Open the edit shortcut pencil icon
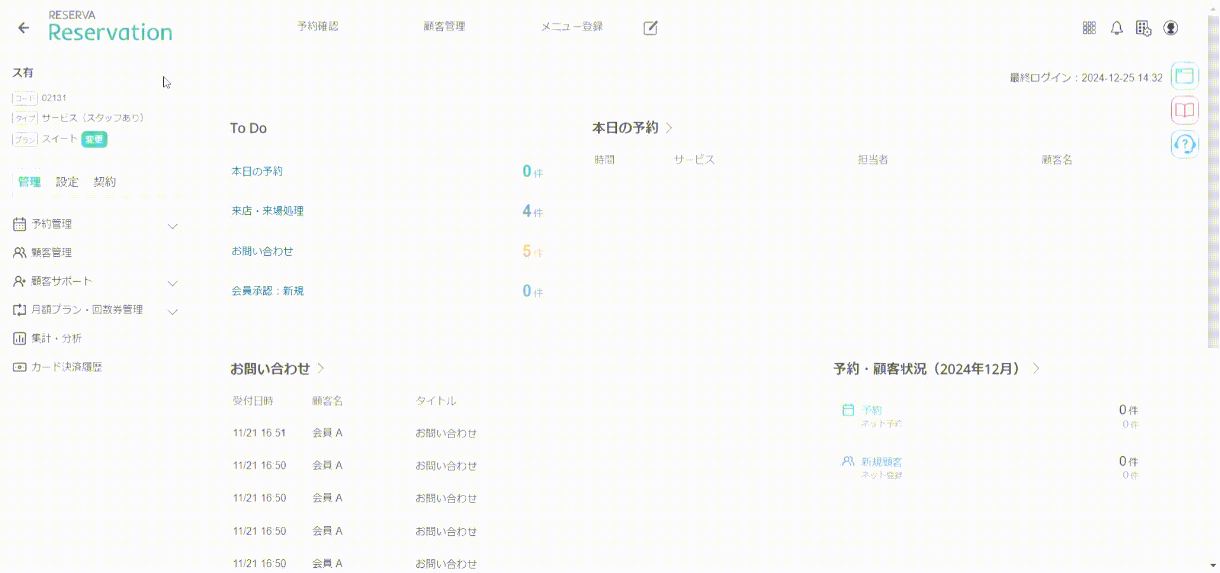The height and width of the screenshot is (573, 1220). click(650, 28)
